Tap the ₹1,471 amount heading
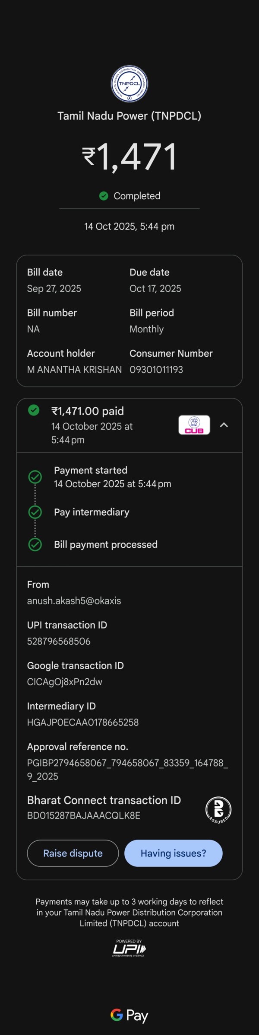 [129, 157]
